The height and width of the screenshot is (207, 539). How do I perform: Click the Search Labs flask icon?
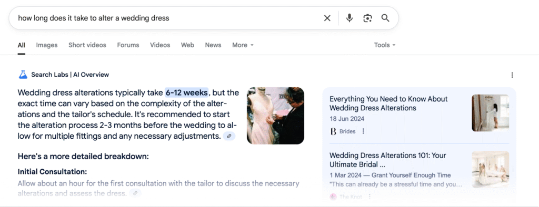(23, 75)
